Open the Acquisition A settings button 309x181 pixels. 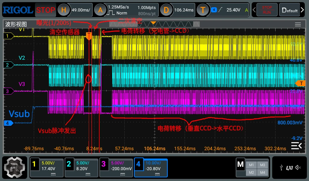(100, 10)
